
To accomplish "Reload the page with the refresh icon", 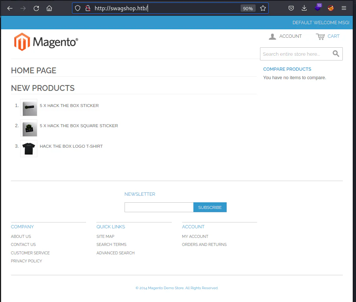I will click(x=36, y=8).
